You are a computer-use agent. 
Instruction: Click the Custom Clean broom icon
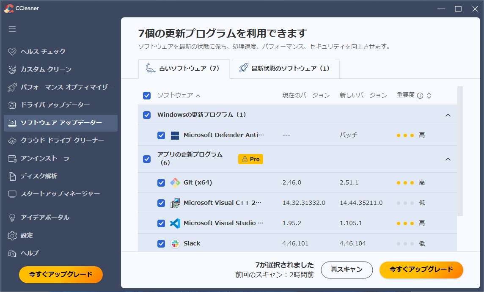tap(12, 69)
